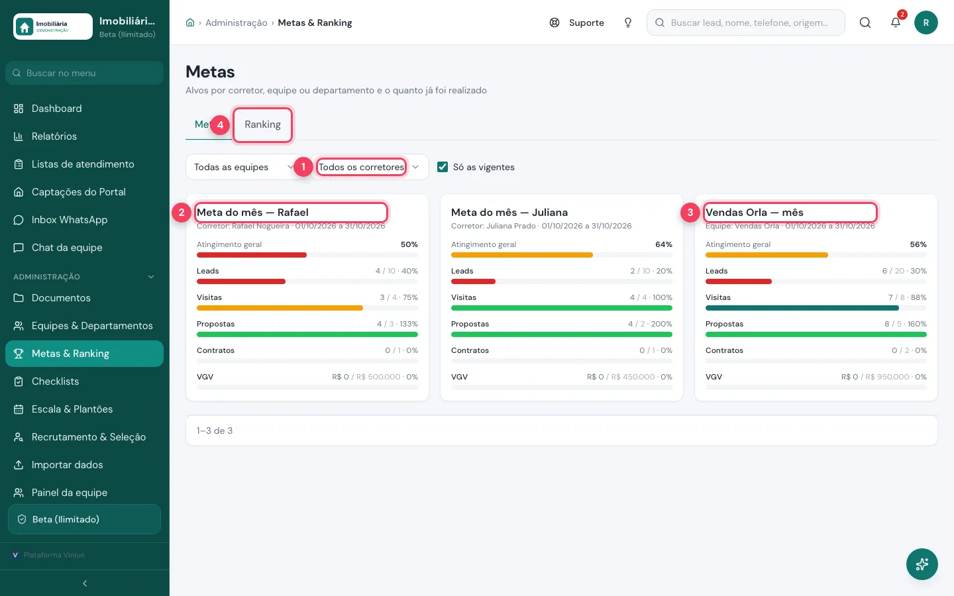The width and height of the screenshot is (954, 596).
Task: Click the home icon in breadcrumb
Action: click(190, 23)
